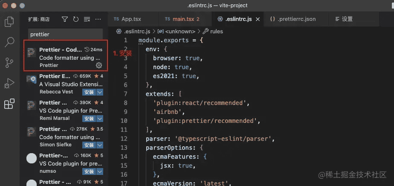
Task: Open the Source Control view
Action: (9, 63)
